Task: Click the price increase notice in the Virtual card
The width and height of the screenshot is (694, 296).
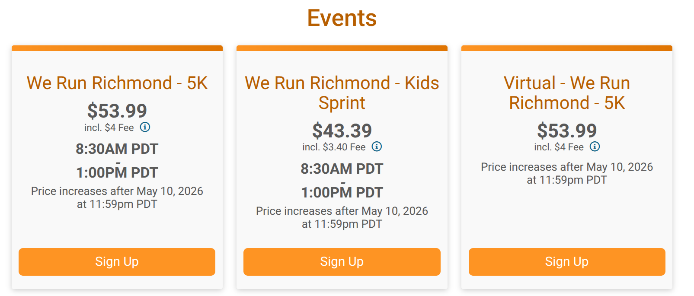Action: [x=567, y=173]
